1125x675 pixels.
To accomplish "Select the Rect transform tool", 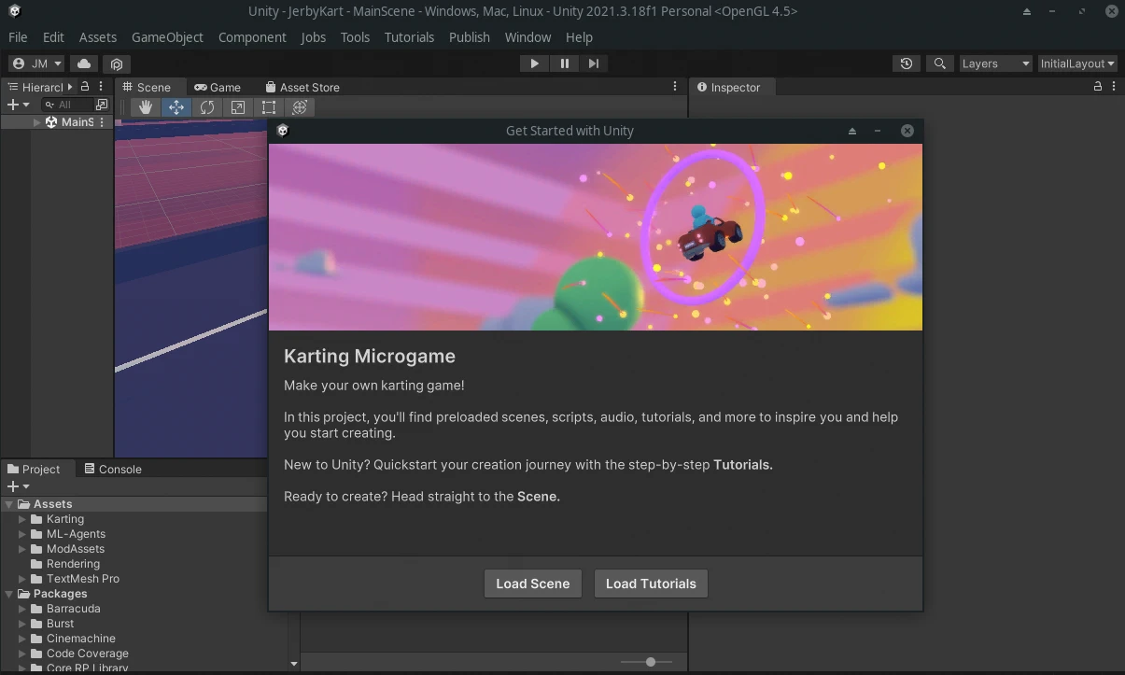I will [269, 107].
